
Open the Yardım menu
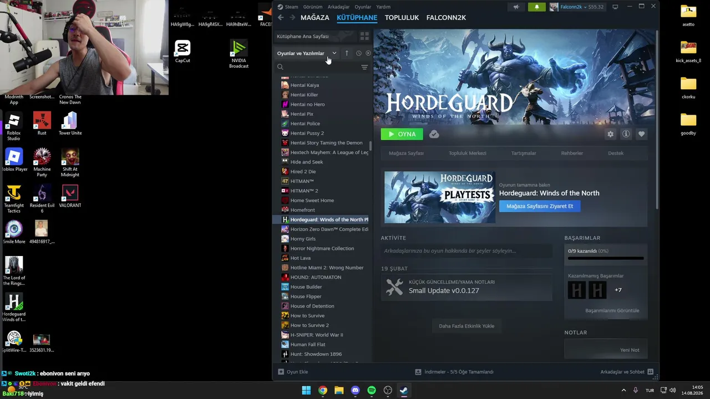383,7
